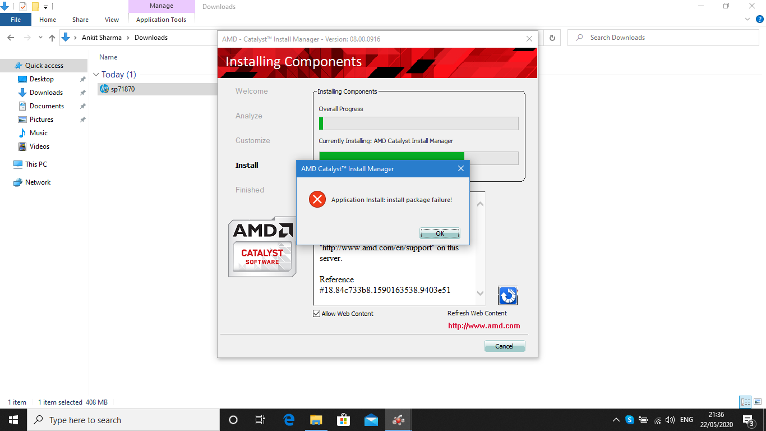766x431 pixels.
Task: Launch Microsoft Edge from the taskbar
Action: pyautogui.click(x=289, y=420)
